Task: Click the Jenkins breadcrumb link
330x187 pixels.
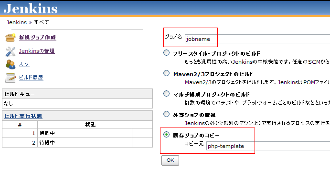Action: point(17,22)
